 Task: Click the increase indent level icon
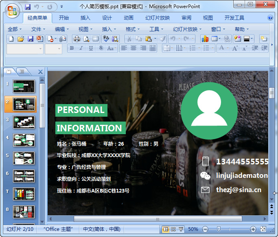click(264, 48)
